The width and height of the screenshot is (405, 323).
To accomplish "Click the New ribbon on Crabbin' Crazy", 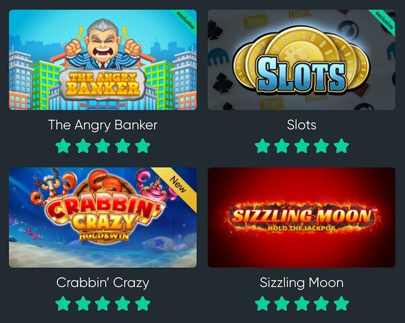I will point(179,185).
